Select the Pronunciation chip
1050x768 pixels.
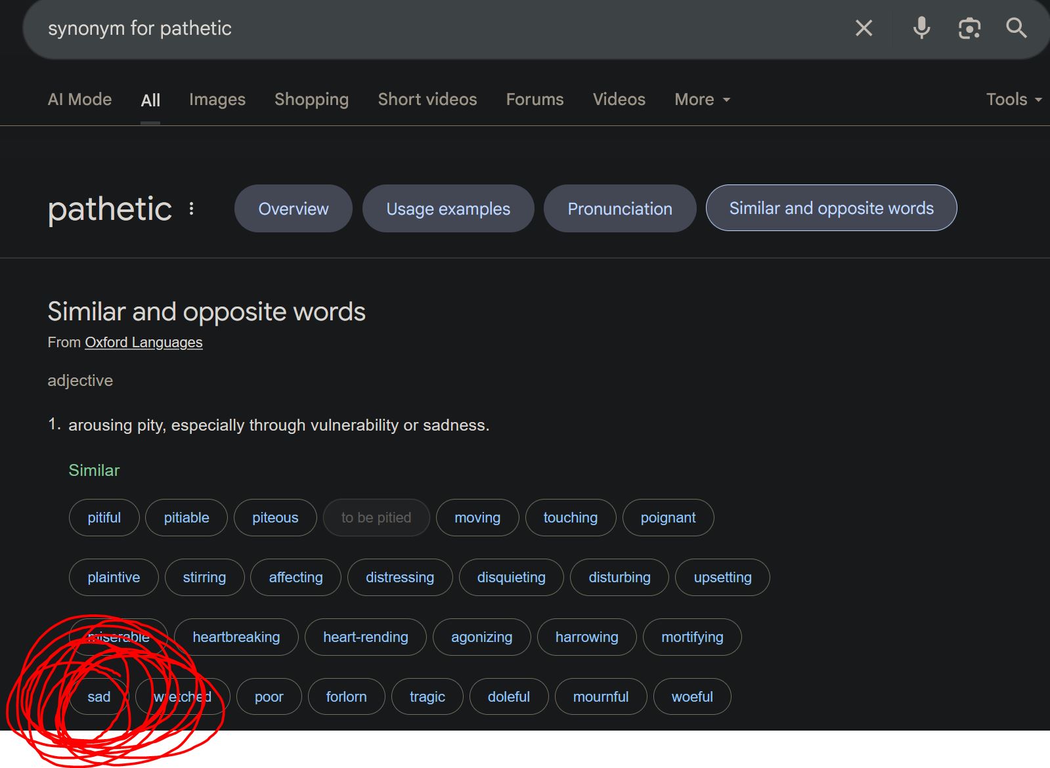click(620, 209)
